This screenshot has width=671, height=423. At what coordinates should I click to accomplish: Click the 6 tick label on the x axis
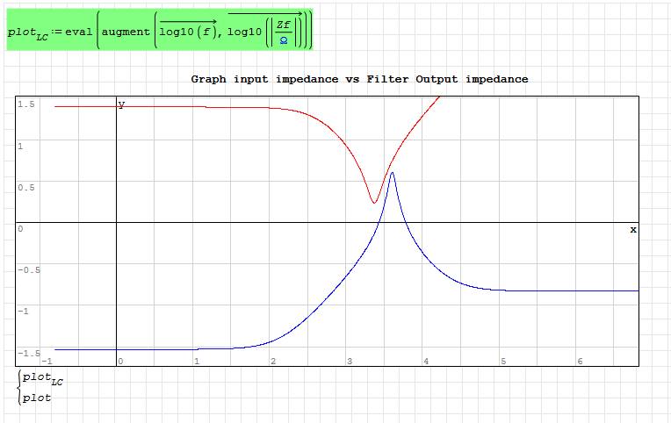click(580, 362)
